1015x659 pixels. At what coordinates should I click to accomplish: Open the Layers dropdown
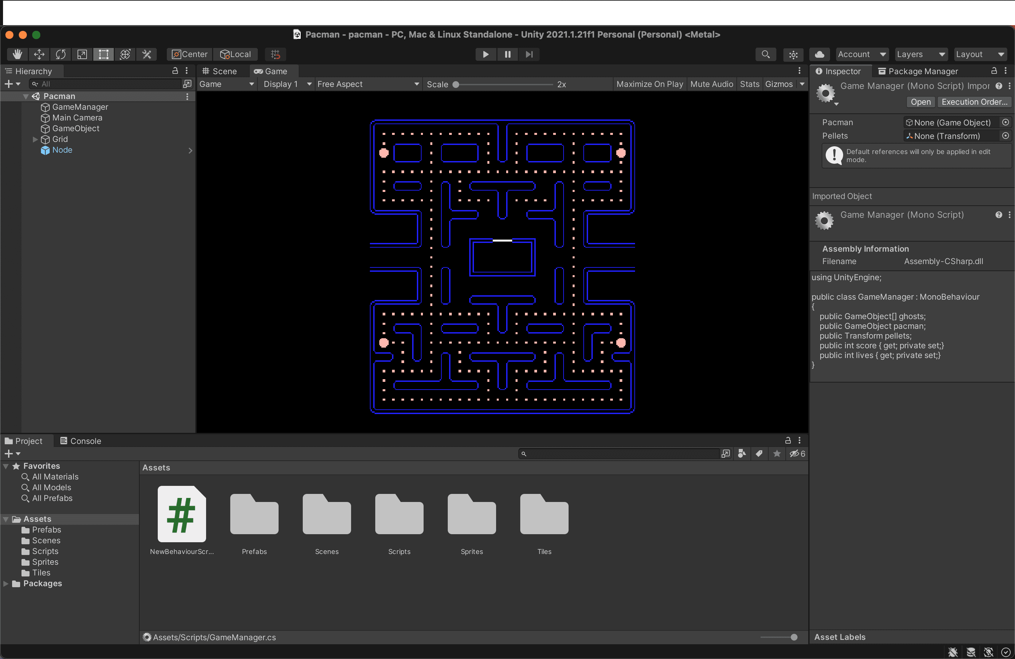921,54
